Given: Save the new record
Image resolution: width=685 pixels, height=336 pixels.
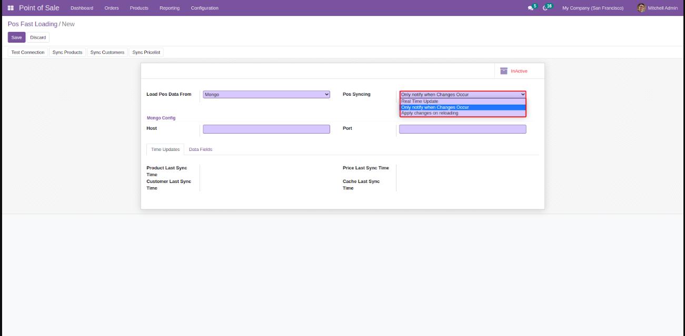Looking at the screenshot, I should pos(16,37).
